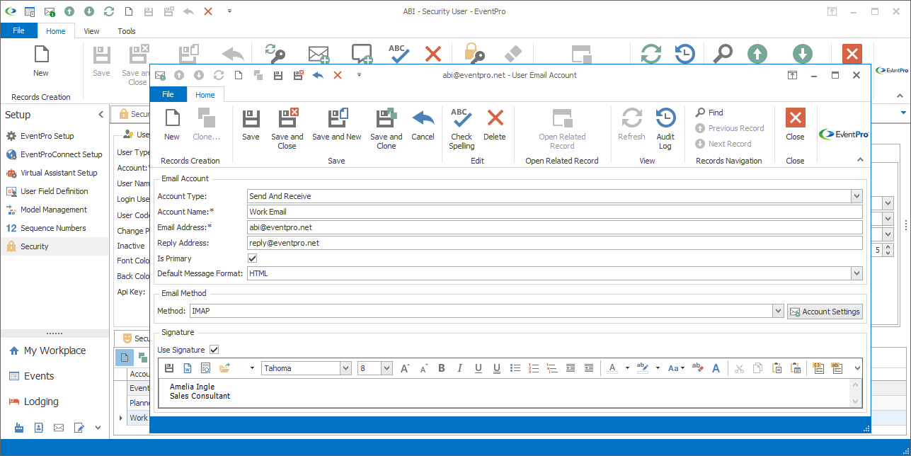The width and height of the screenshot is (911, 456).
Task: Open the Account Type dropdown
Action: click(x=856, y=196)
